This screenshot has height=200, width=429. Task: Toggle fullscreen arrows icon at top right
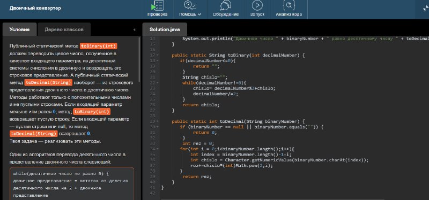click(x=425, y=9)
